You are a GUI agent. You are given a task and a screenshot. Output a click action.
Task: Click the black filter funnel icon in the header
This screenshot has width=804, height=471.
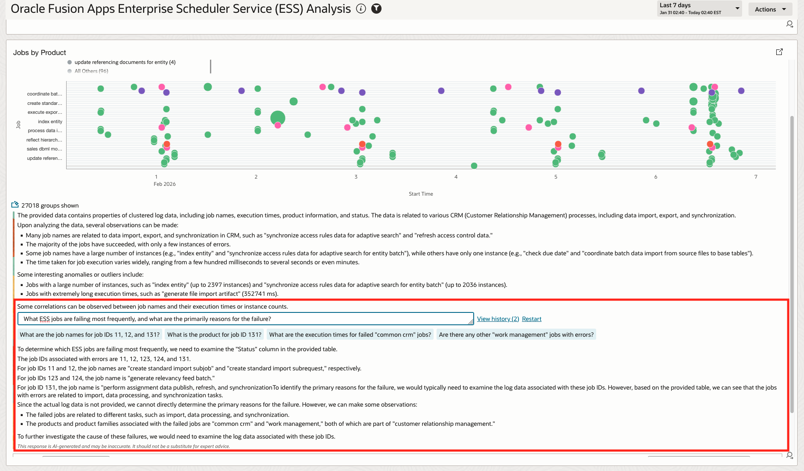point(377,8)
